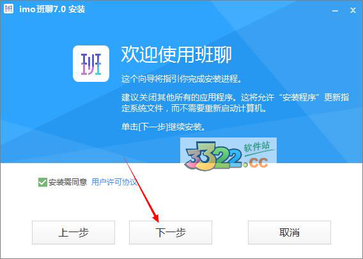
Task: Click the 这个向导将指引你完成安装进程 text
Action: 181,79
